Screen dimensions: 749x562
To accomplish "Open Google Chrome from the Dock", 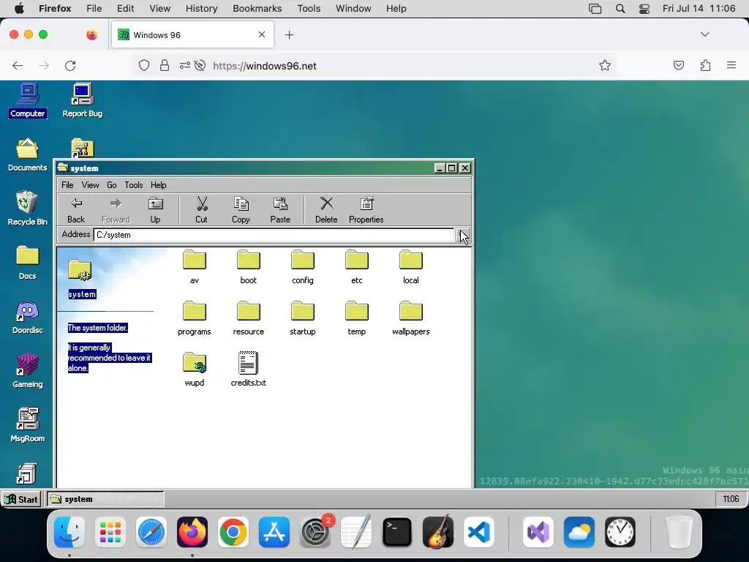I will (x=233, y=532).
